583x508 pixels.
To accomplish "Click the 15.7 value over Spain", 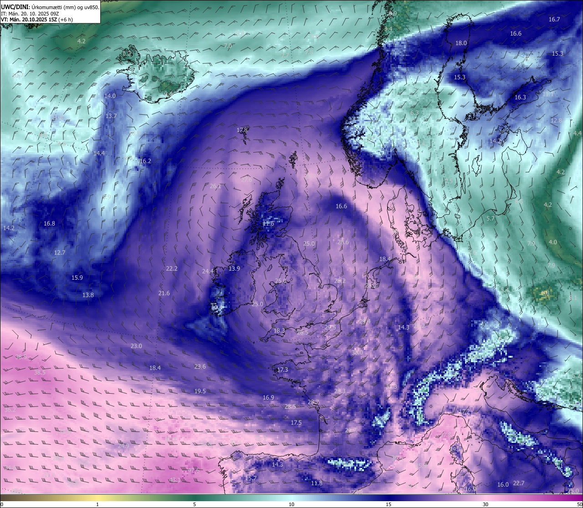I will tap(251, 478).
